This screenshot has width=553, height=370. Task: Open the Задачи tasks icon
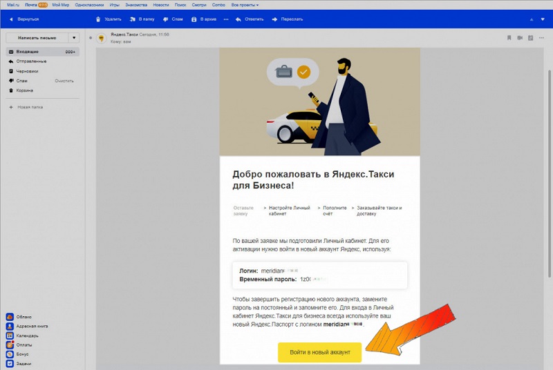[x=10, y=364]
